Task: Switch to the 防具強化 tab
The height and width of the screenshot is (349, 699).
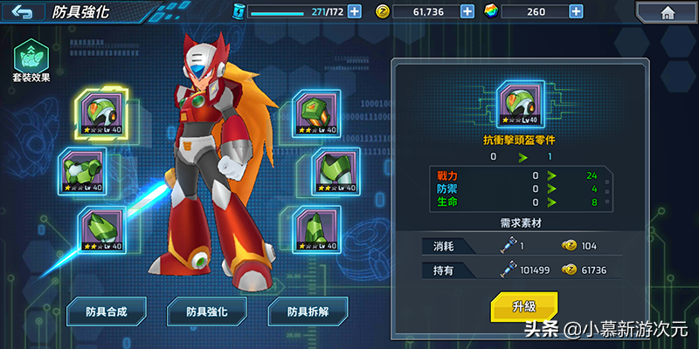Action: pyautogui.click(x=207, y=311)
